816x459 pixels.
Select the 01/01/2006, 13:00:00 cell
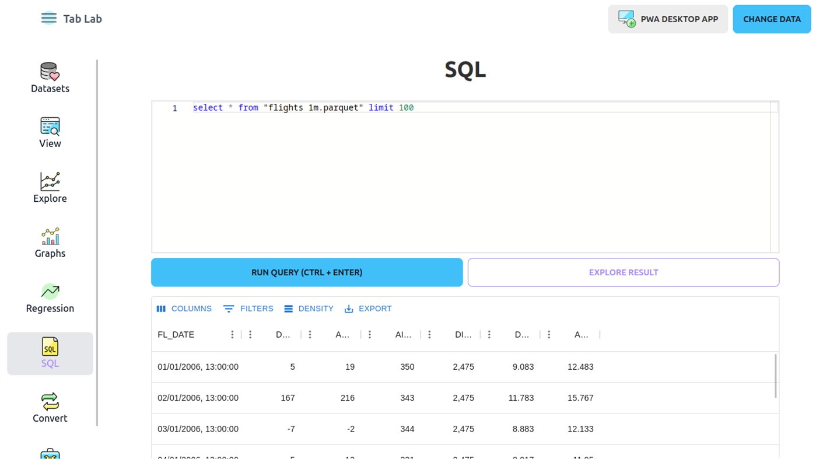coord(197,367)
